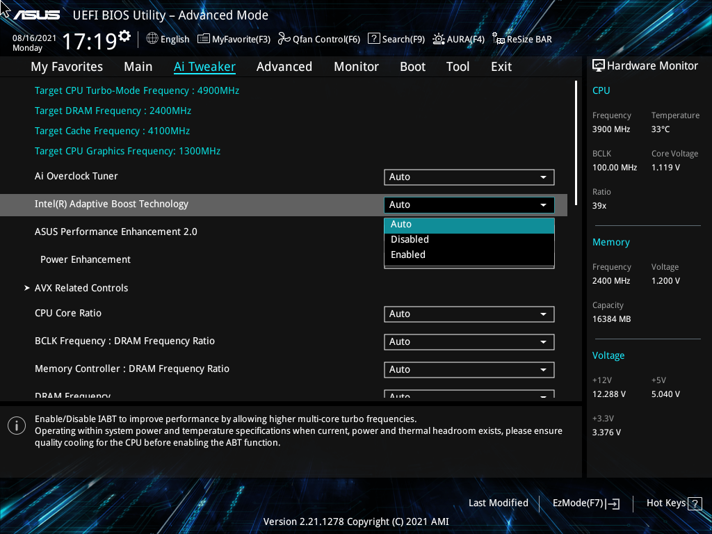This screenshot has width=712, height=534.
Task: Select the Ai Tweaker tab
Action: [x=204, y=67]
